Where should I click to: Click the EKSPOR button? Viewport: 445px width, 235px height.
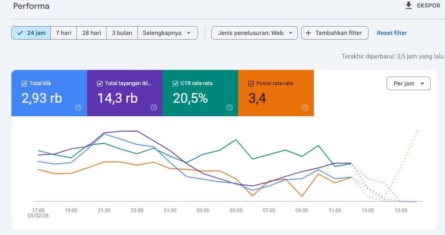(x=422, y=5)
